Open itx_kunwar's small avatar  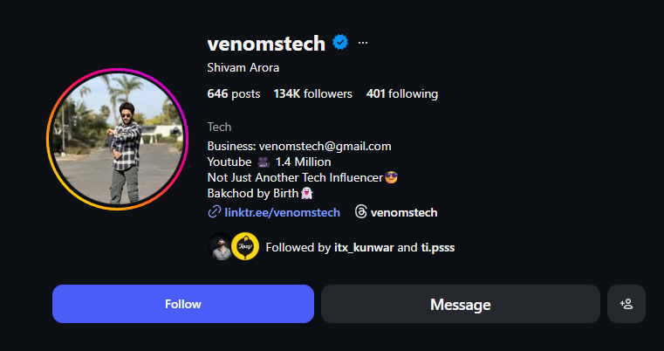220,246
